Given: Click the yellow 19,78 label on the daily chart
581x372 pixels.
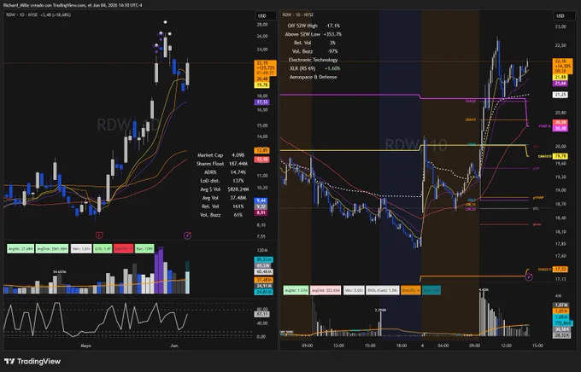Looking at the screenshot, I should [x=262, y=85].
